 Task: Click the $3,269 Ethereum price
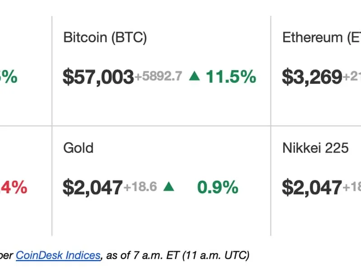(311, 77)
